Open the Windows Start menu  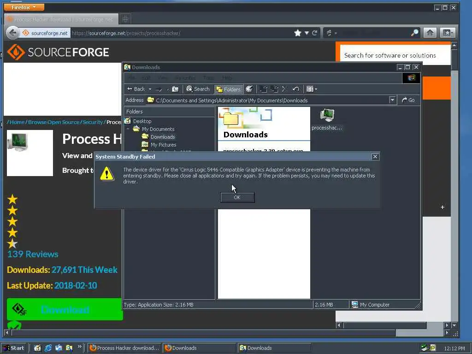tap(14, 348)
